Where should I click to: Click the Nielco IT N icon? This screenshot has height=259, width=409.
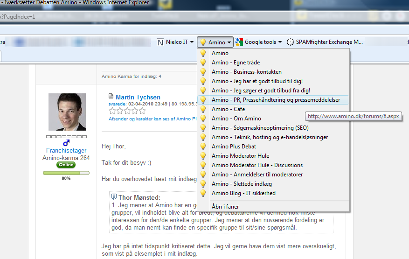[x=160, y=42]
